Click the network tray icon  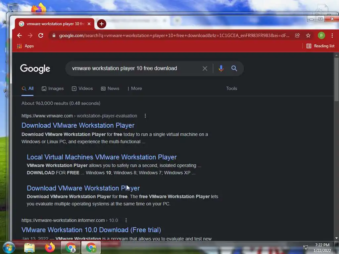coord(306,247)
